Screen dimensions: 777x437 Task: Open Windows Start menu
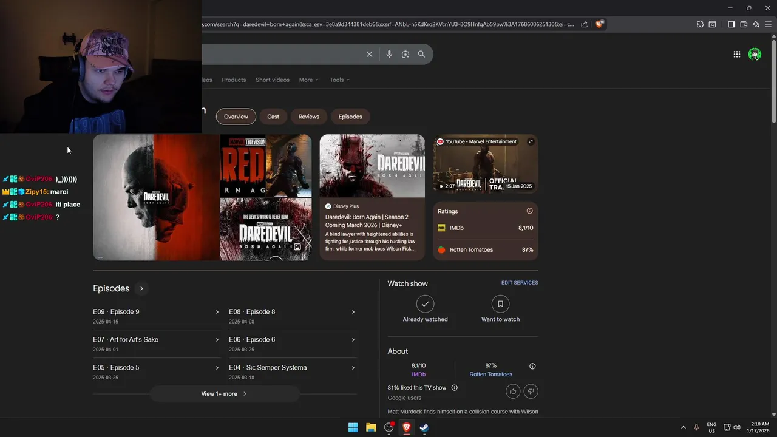pyautogui.click(x=353, y=427)
